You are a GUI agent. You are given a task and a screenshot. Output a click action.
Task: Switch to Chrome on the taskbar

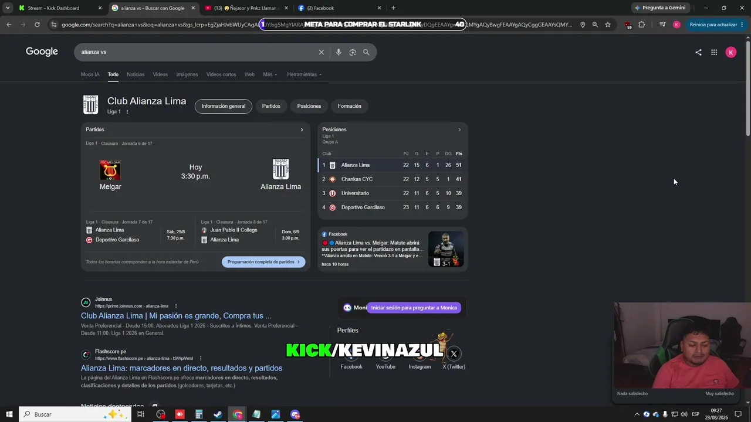pyautogui.click(x=238, y=414)
